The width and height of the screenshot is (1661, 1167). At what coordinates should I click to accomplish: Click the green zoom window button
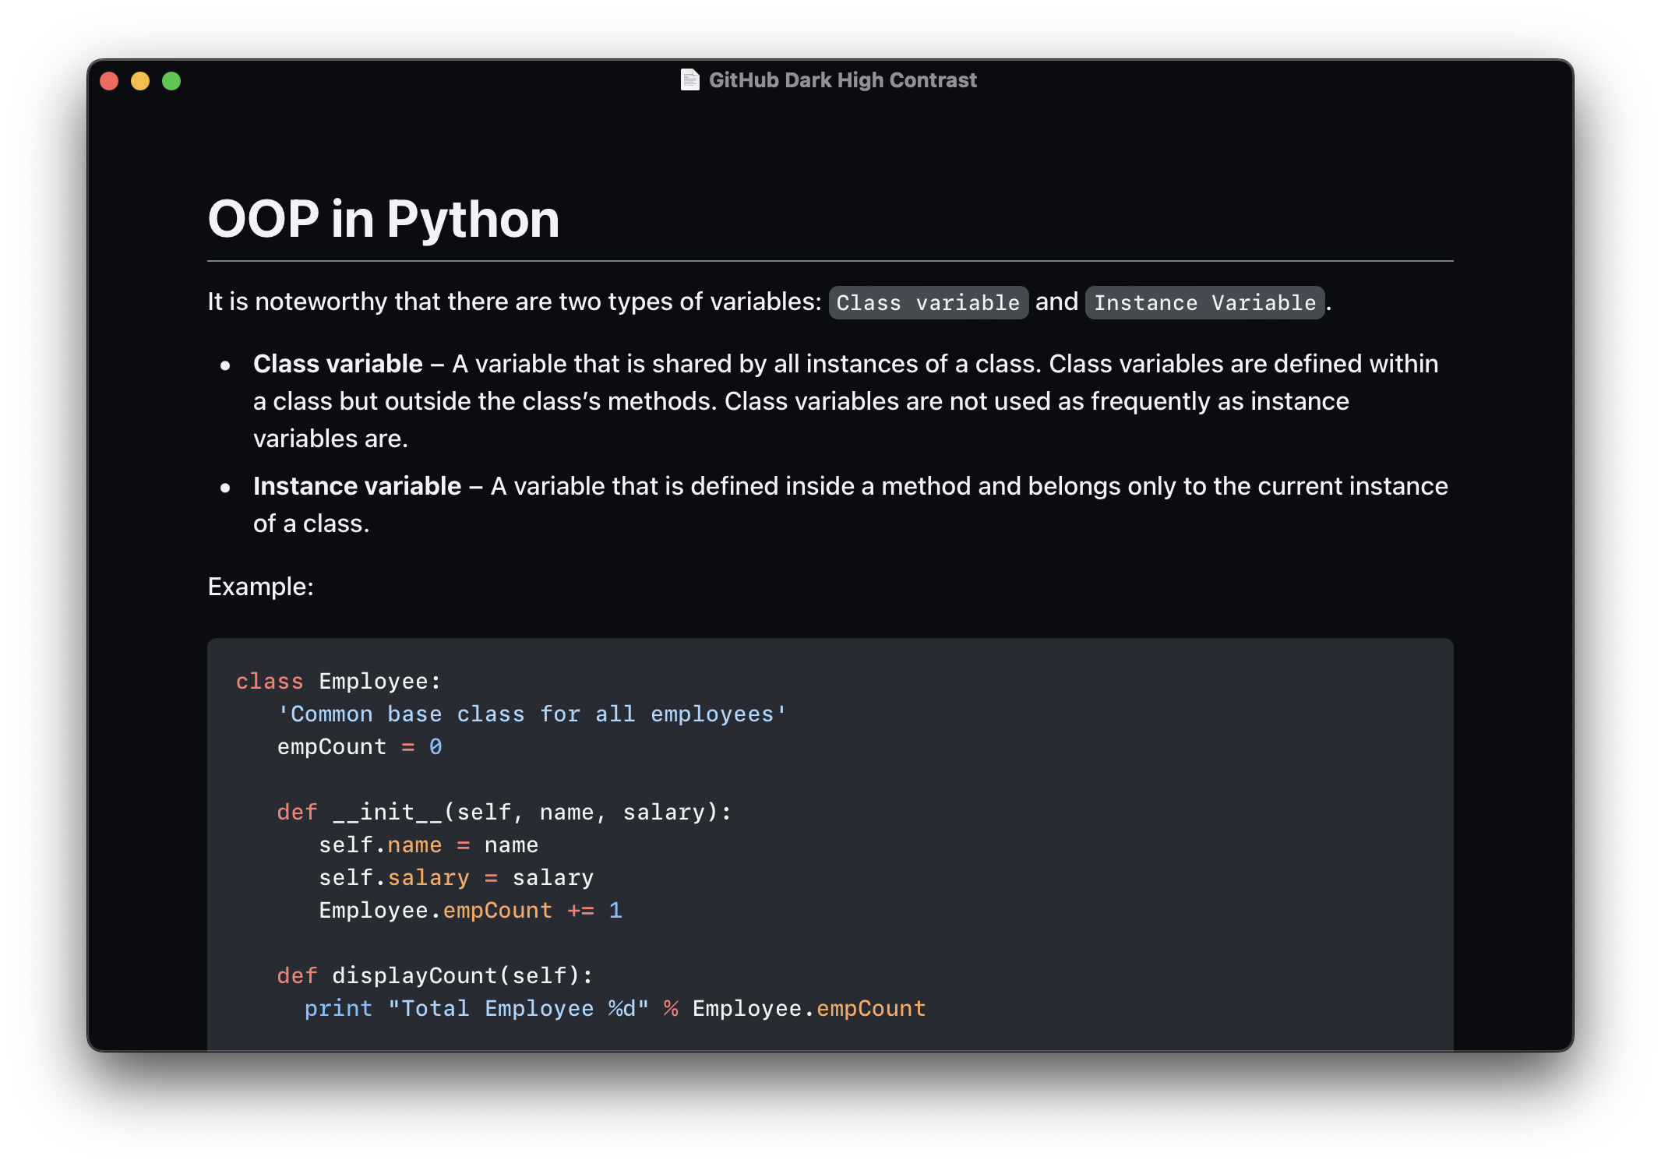point(171,81)
